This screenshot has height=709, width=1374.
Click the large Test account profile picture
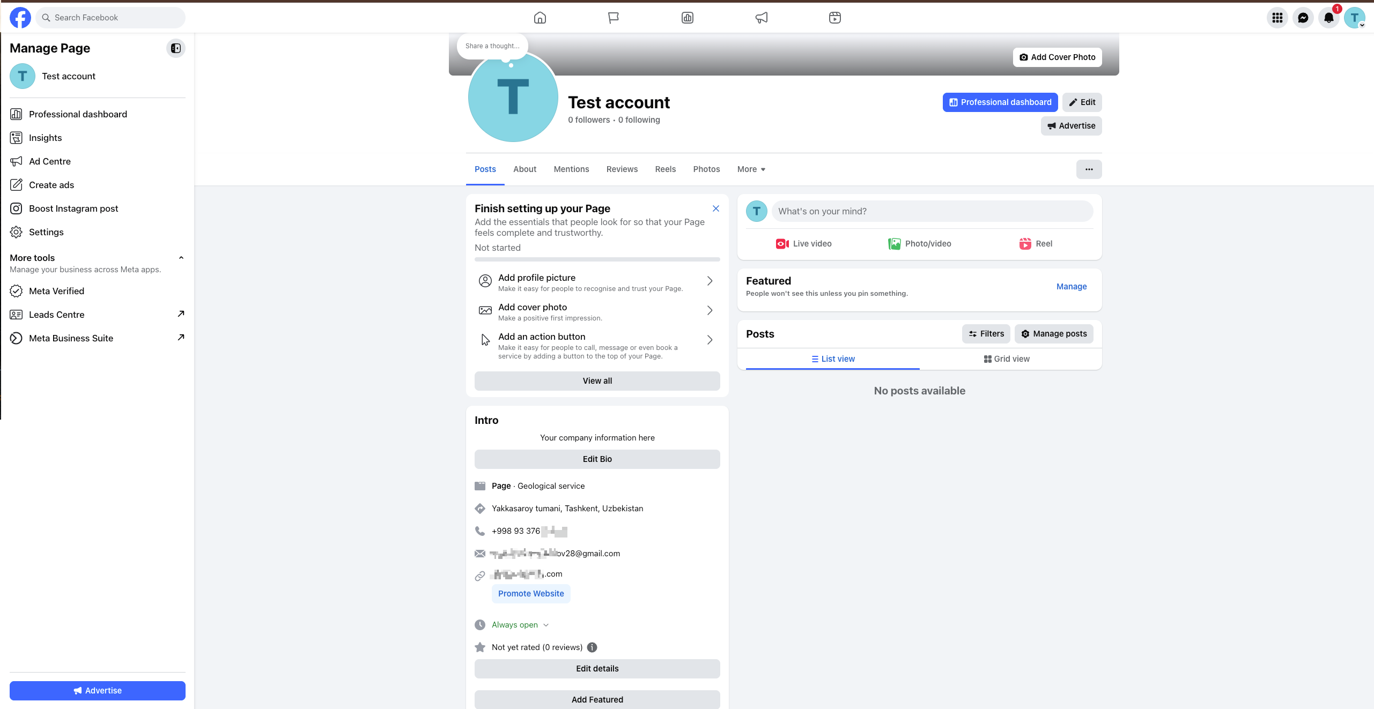[513, 97]
